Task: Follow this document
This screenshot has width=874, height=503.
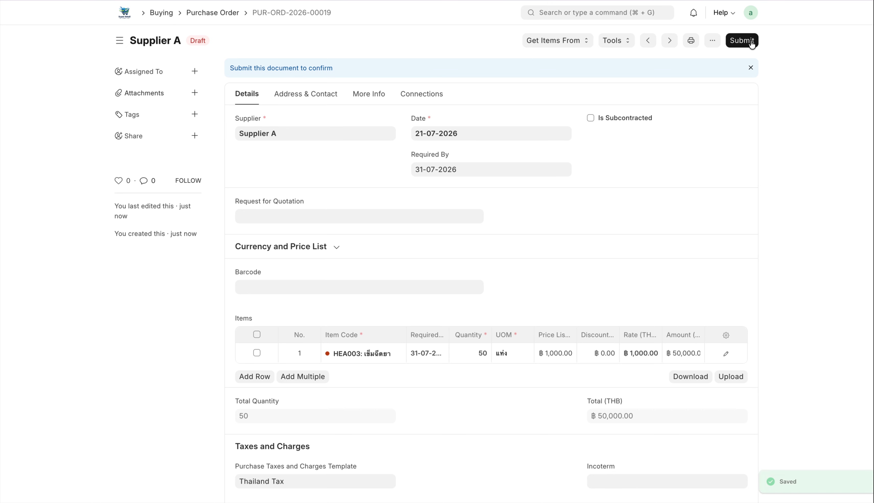Action: click(188, 181)
